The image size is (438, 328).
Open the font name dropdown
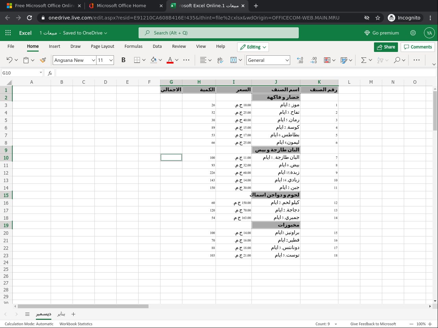tap(93, 60)
